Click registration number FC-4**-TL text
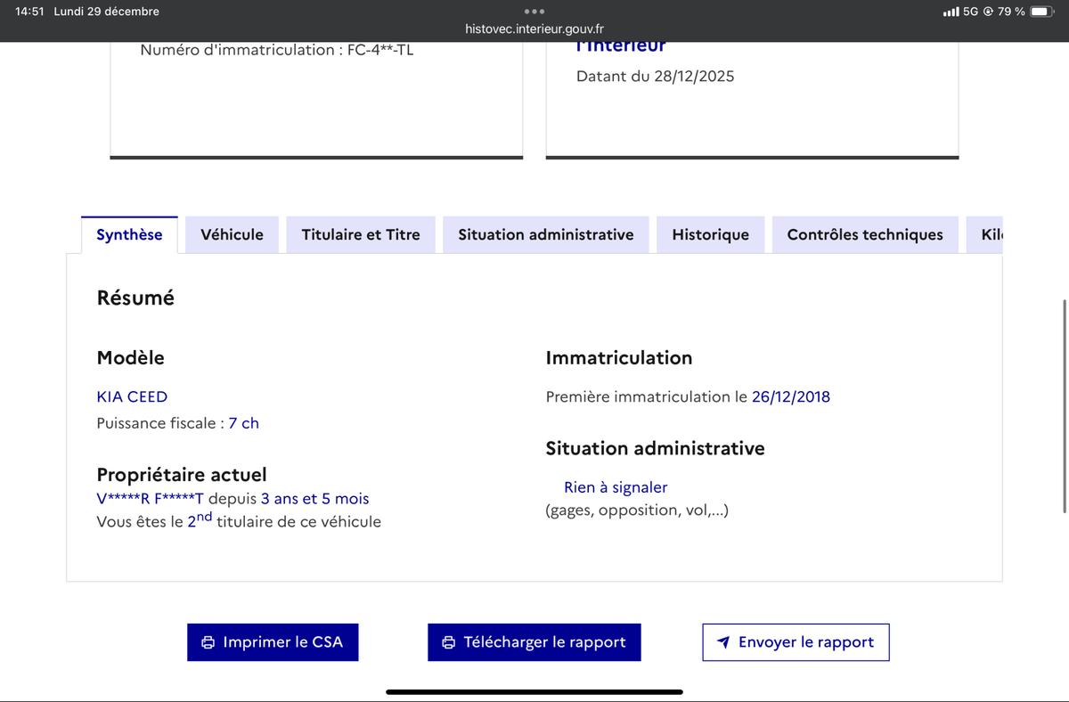Image resolution: width=1069 pixels, height=702 pixels. tap(380, 50)
